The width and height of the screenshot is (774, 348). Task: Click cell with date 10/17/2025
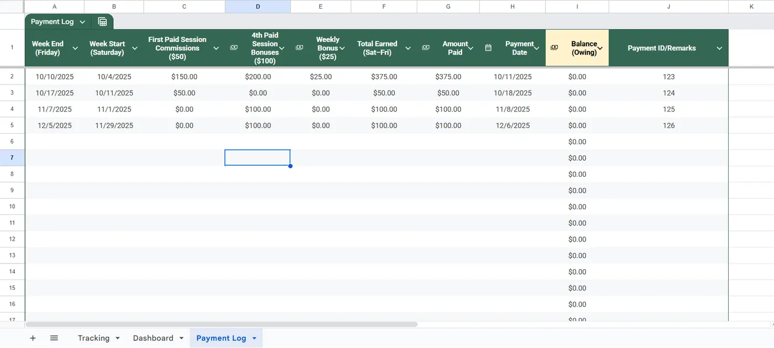pos(54,93)
